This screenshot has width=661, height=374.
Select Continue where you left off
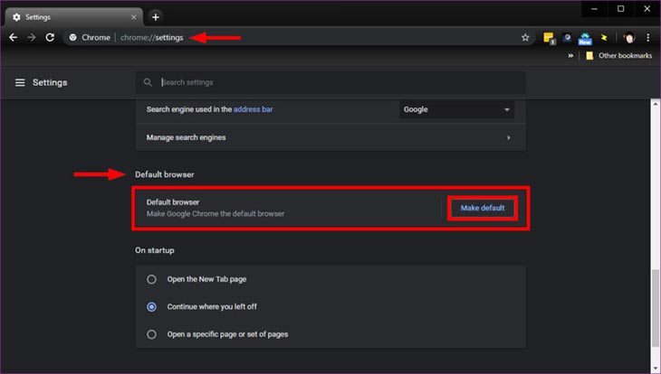click(152, 306)
